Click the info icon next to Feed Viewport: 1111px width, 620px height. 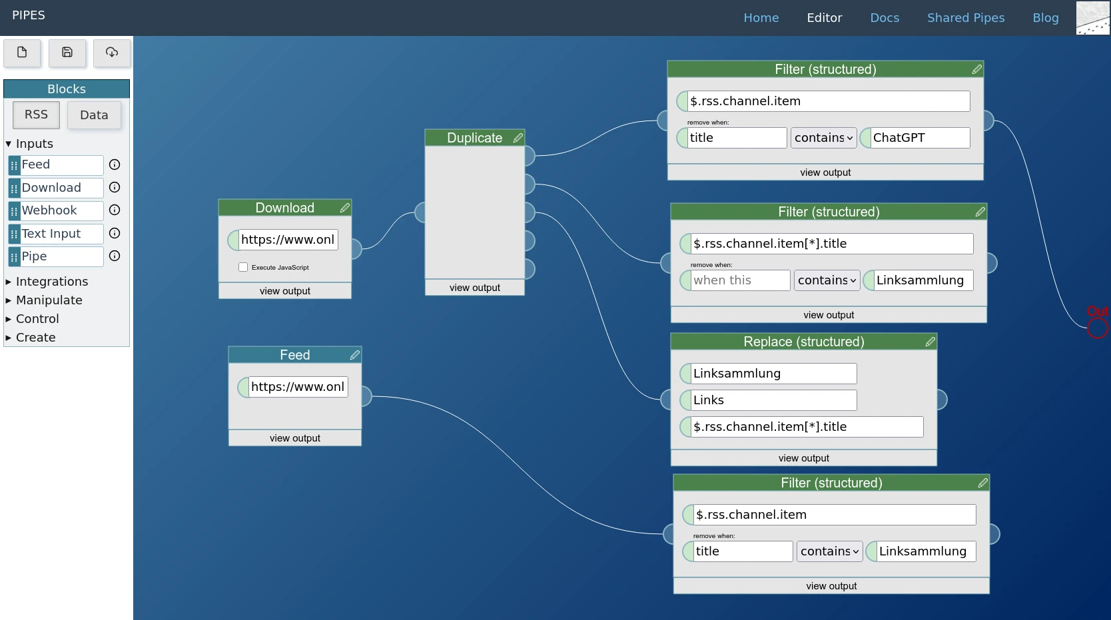(x=115, y=164)
